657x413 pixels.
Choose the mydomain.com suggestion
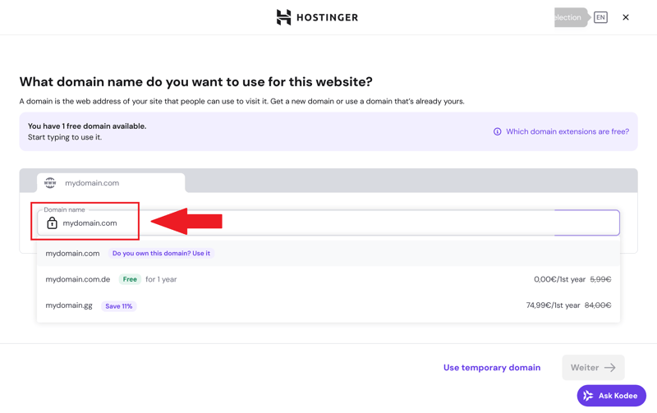click(72, 254)
